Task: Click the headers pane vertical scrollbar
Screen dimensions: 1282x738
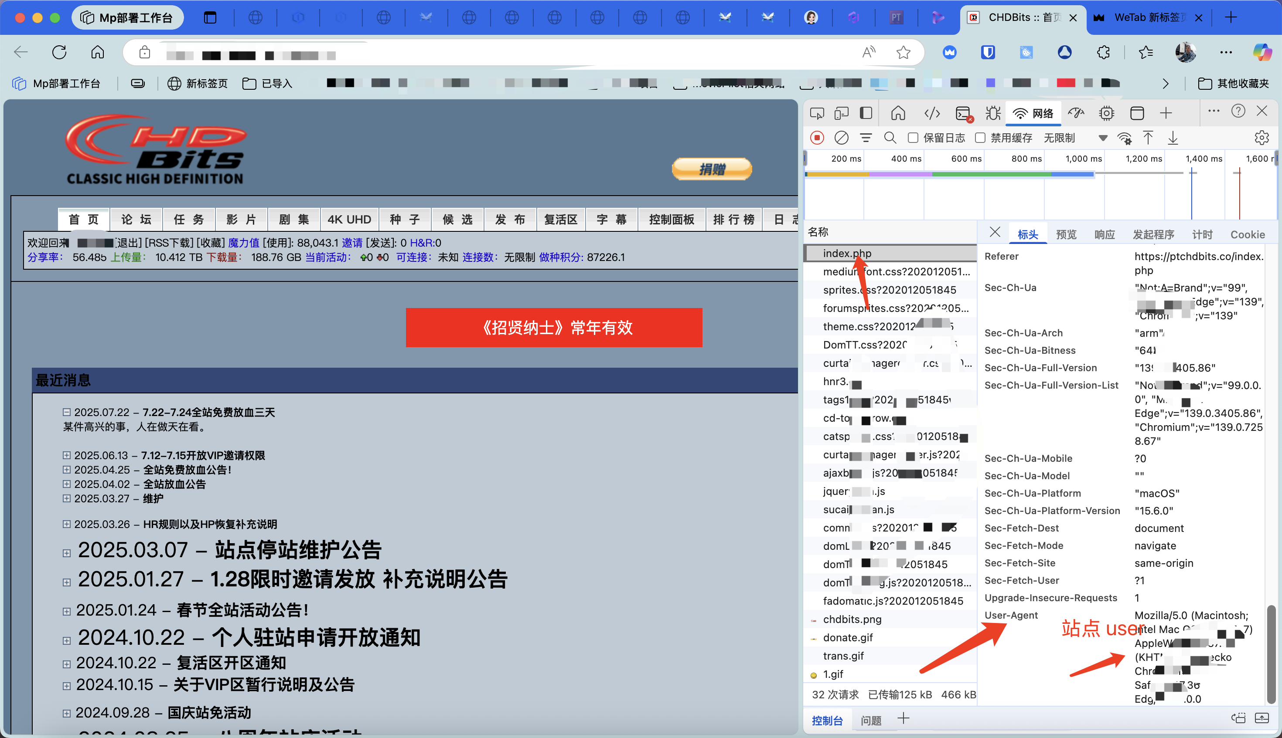Action: 1271,654
